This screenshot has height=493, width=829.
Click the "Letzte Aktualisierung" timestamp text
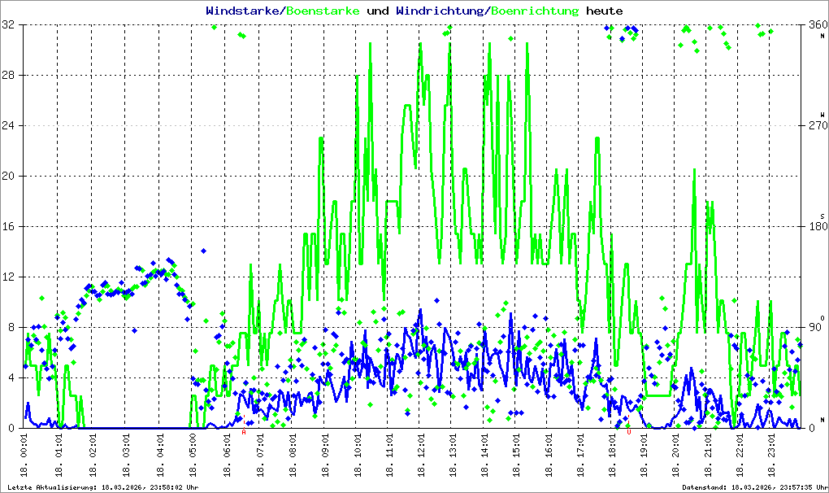103,487
